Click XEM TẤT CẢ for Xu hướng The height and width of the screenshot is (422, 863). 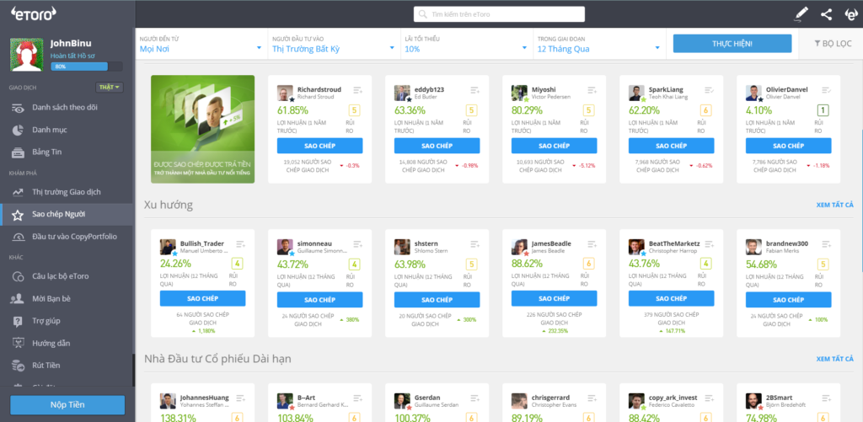[835, 206]
